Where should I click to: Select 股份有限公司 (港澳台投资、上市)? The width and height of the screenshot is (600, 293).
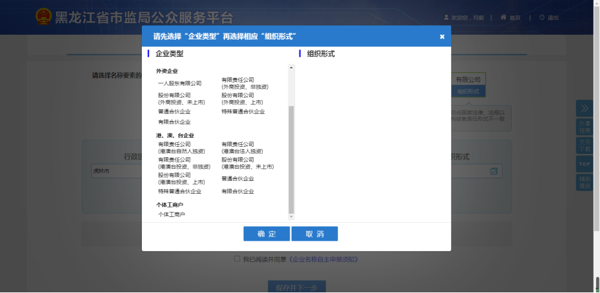181,178
